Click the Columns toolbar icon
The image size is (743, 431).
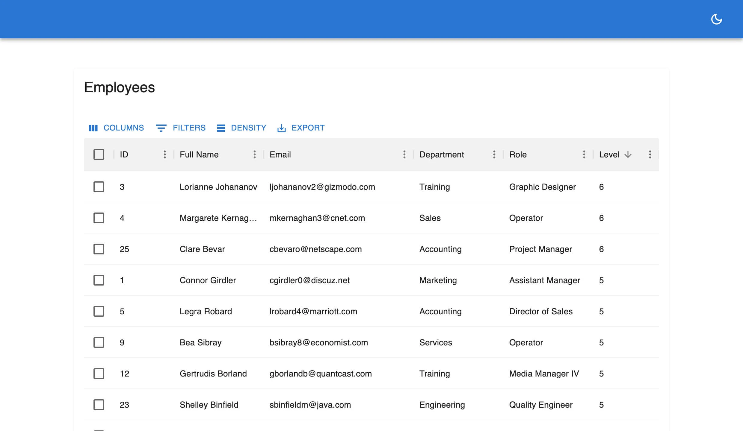point(93,128)
